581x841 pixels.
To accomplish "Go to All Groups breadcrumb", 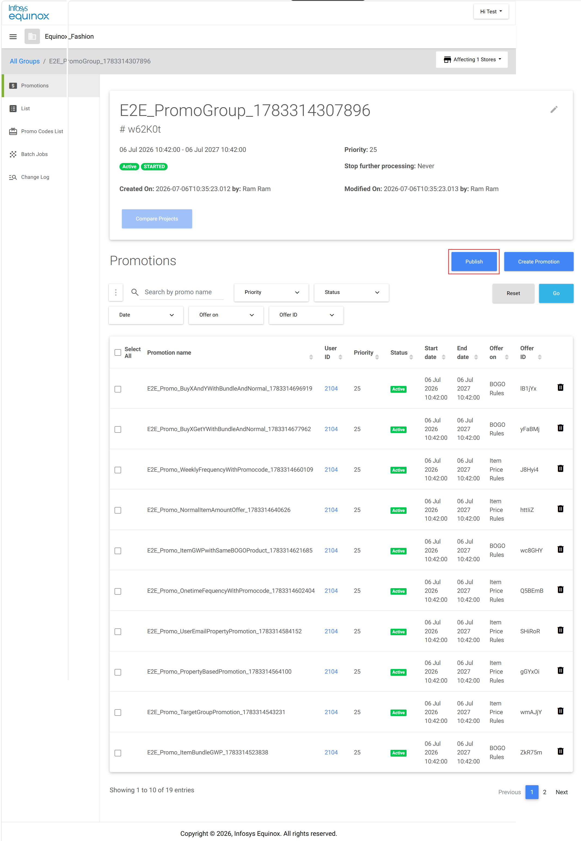I will pos(25,61).
